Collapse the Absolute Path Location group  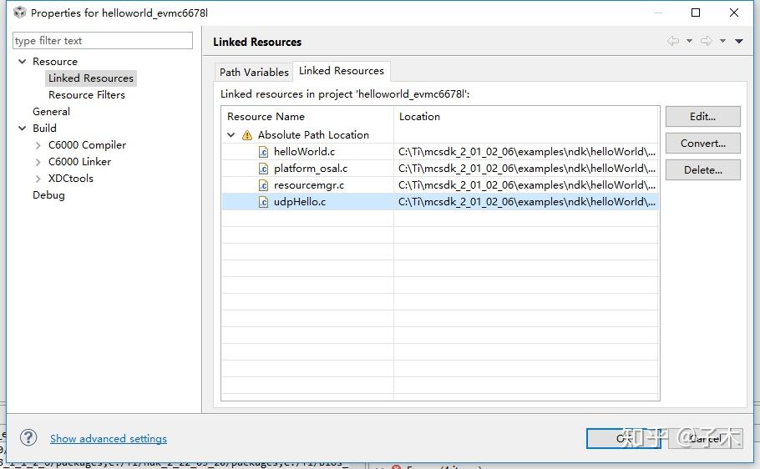click(231, 135)
